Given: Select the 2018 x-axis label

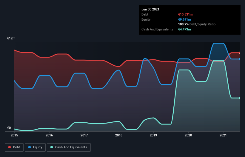Looking at the screenshot, I should tap(119, 135).
